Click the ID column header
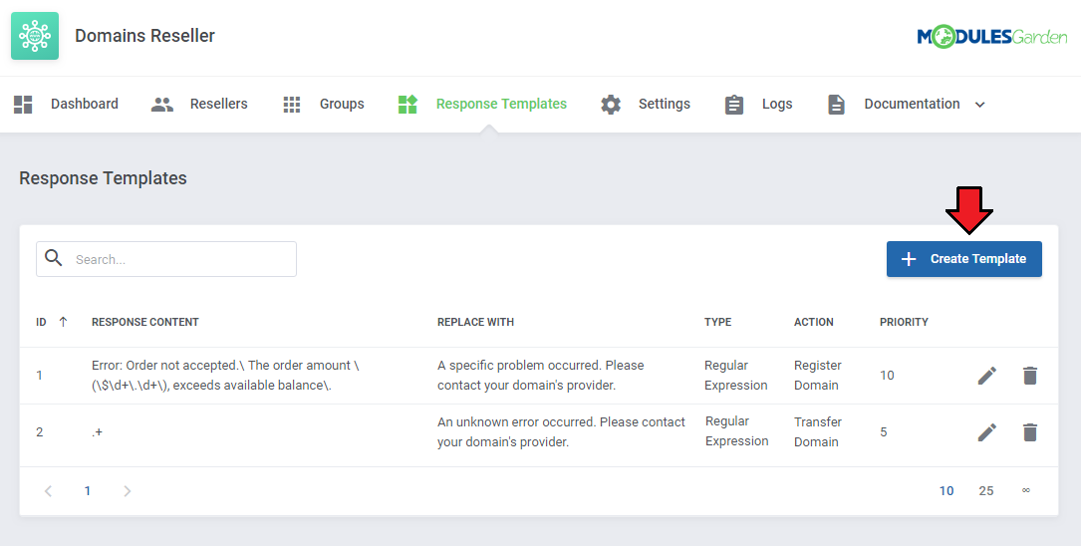This screenshot has width=1081, height=546. coord(42,322)
